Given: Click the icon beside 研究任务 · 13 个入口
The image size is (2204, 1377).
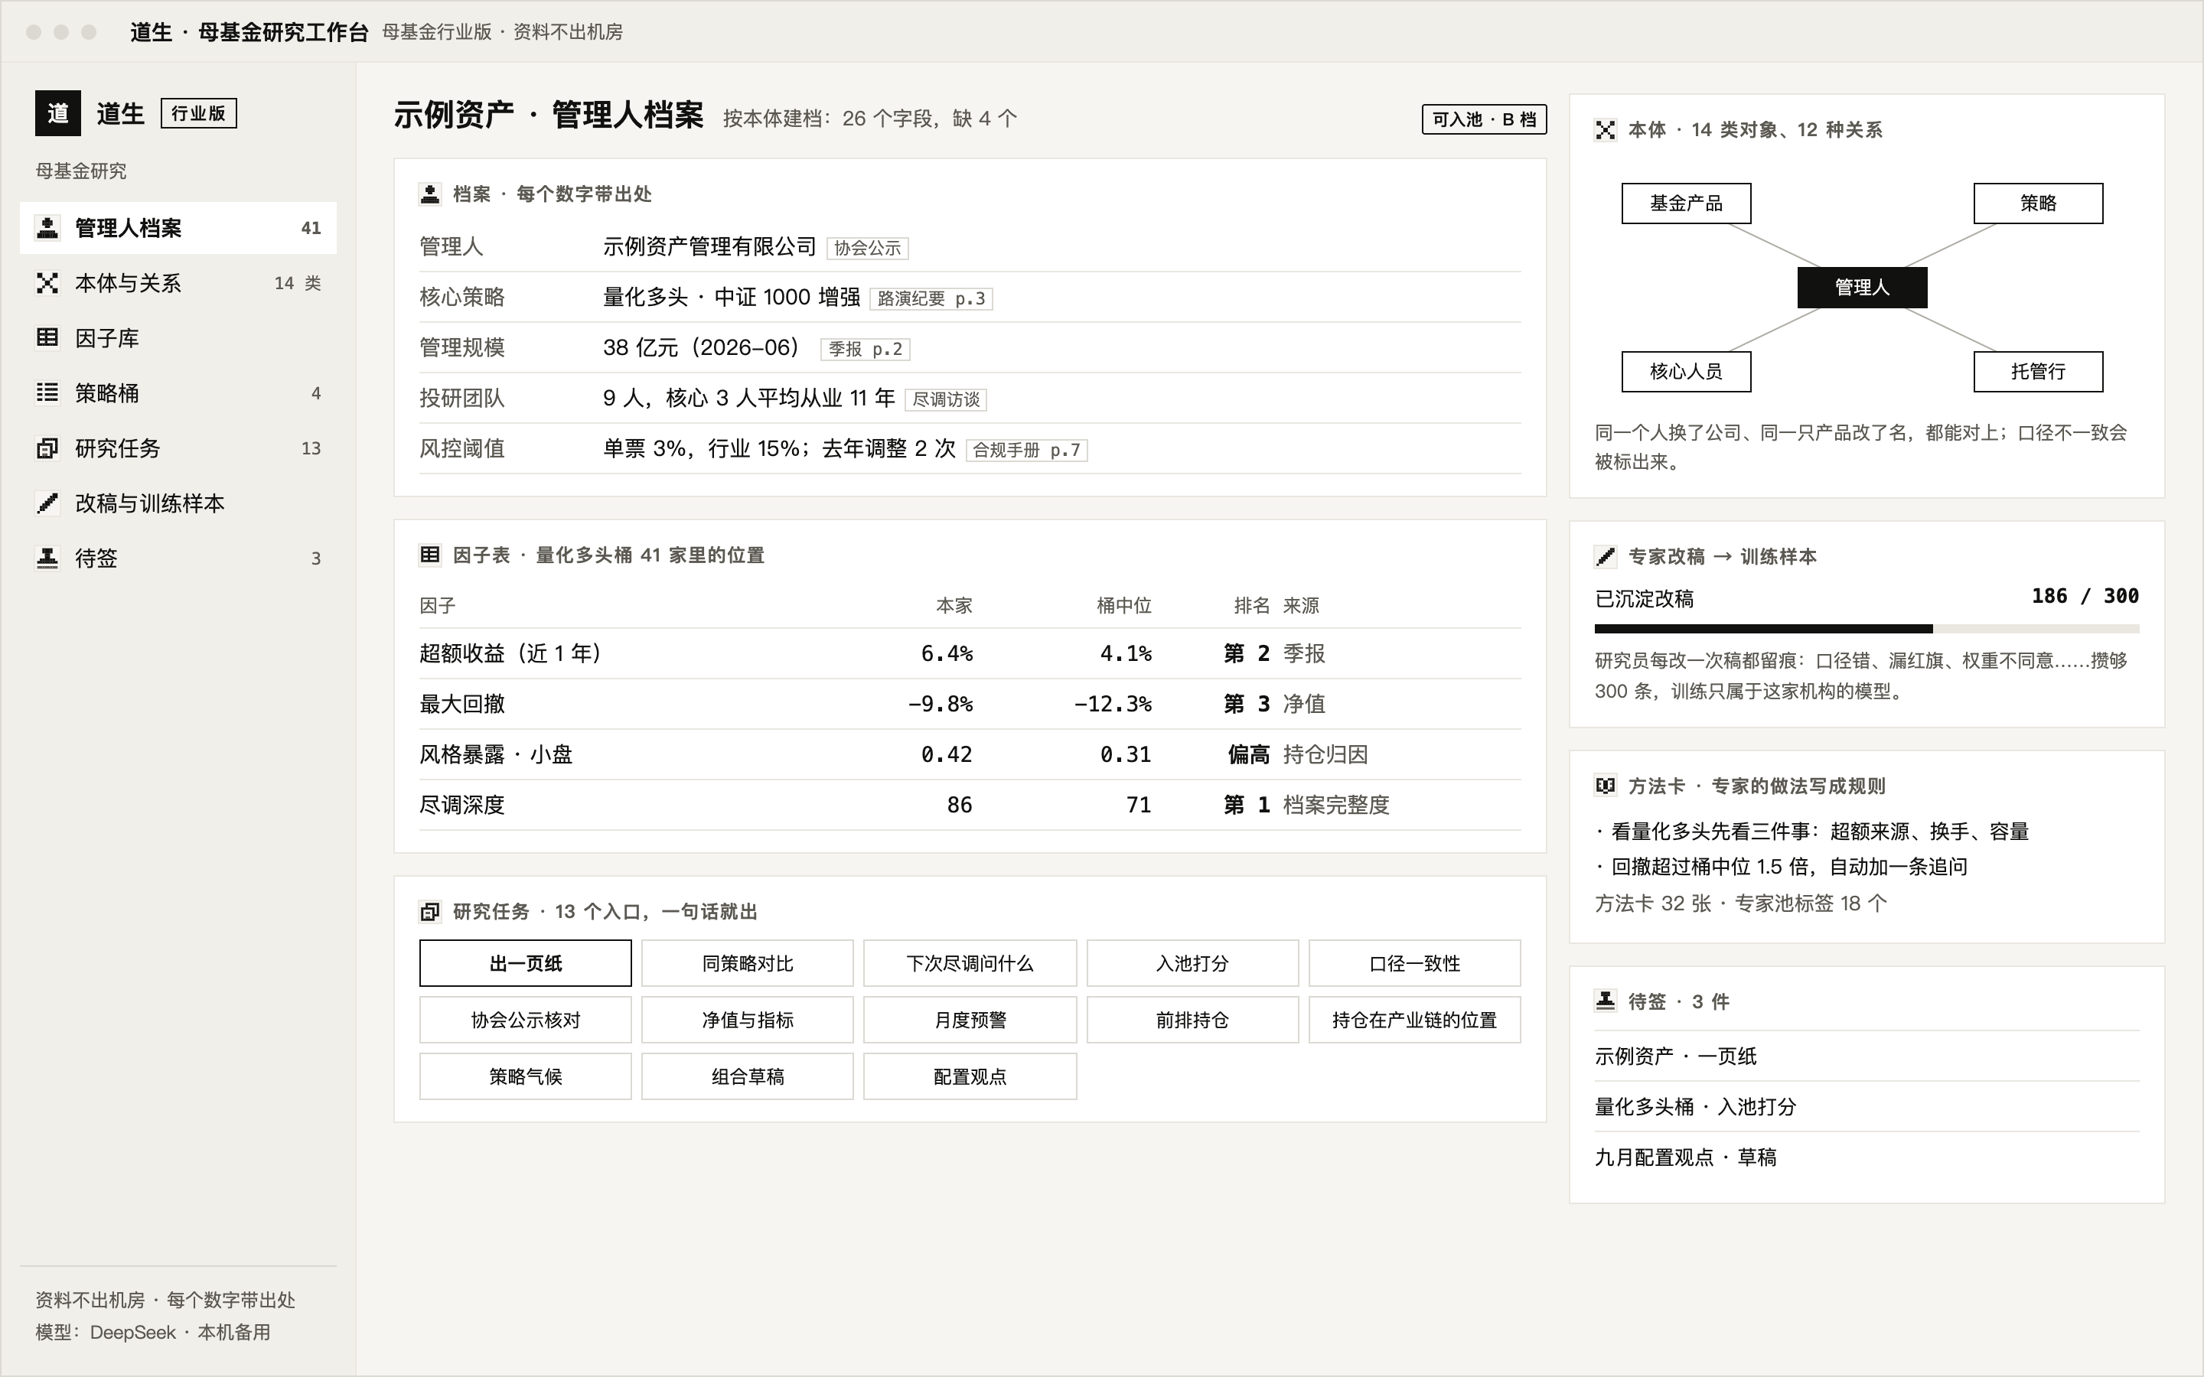Looking at the screenshot, I should (430, 912).
